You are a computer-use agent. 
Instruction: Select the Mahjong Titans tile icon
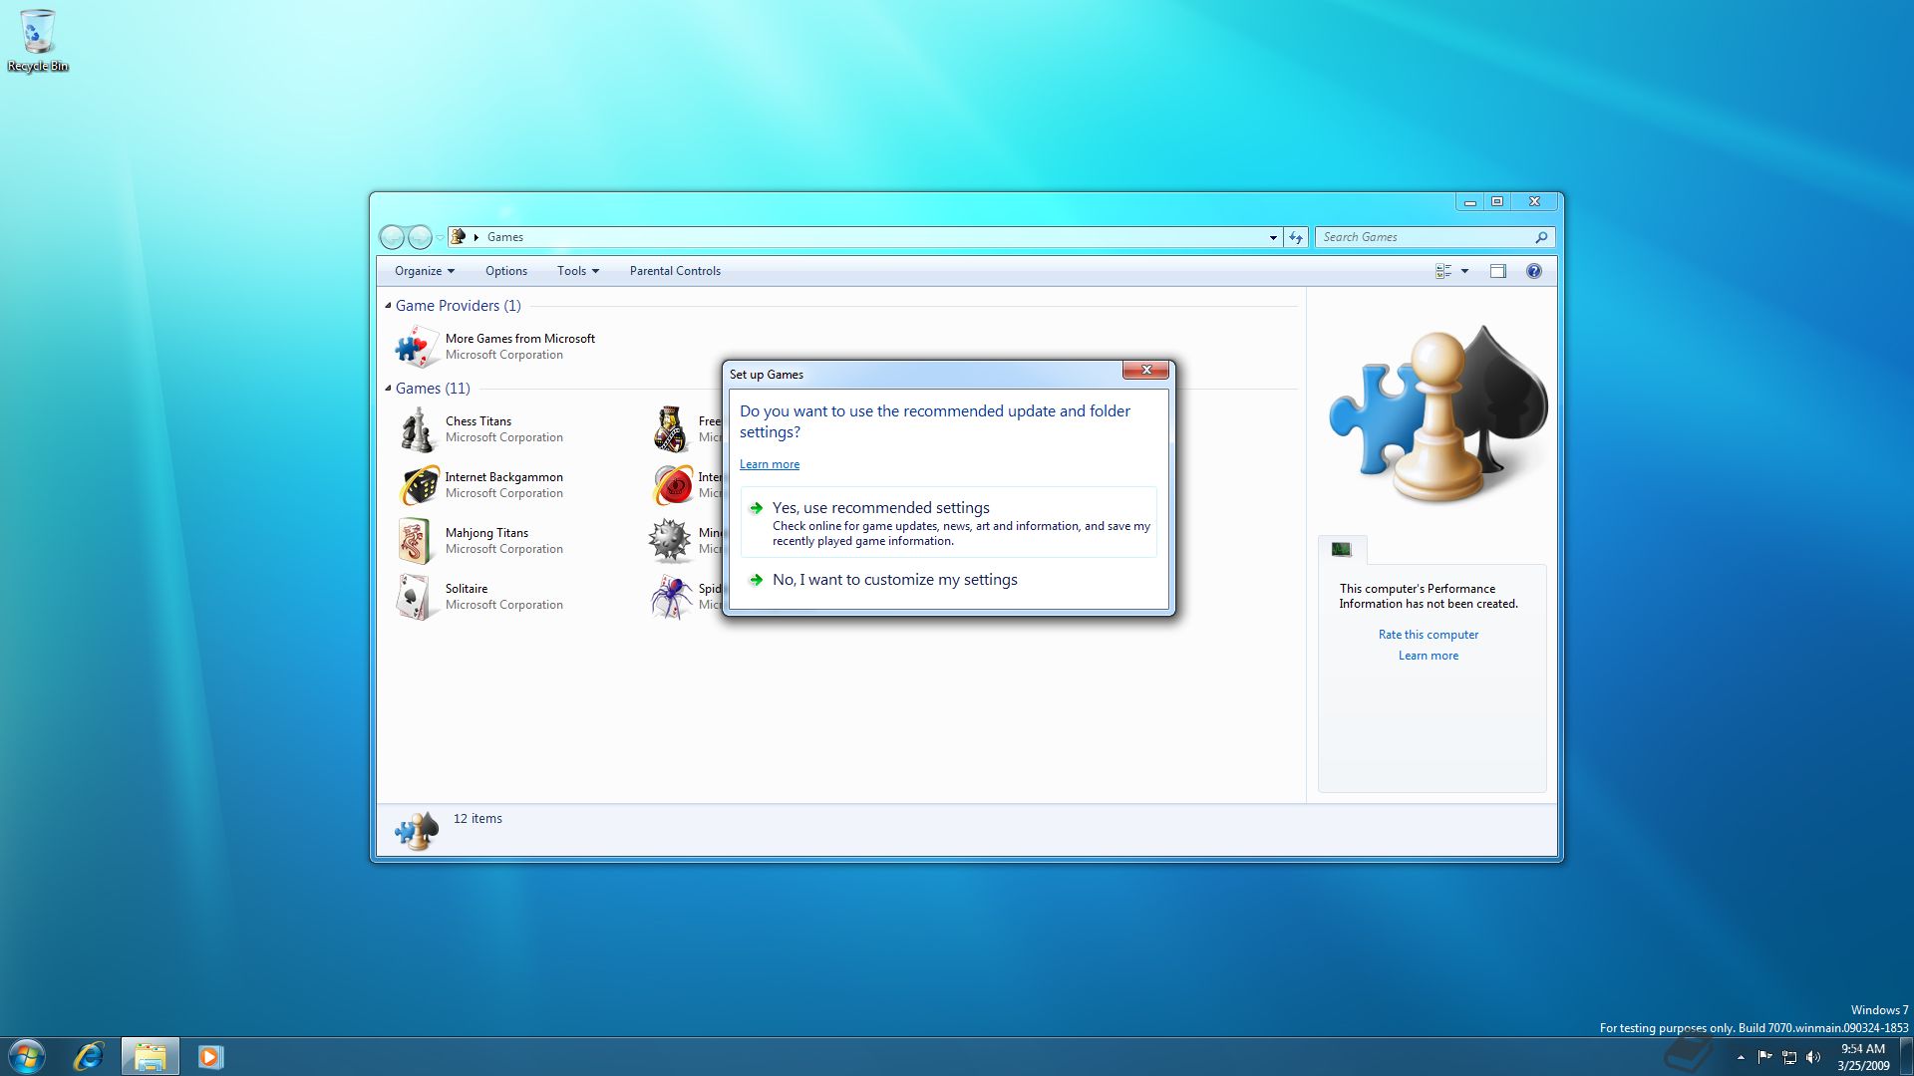click(x=415, y=541)
